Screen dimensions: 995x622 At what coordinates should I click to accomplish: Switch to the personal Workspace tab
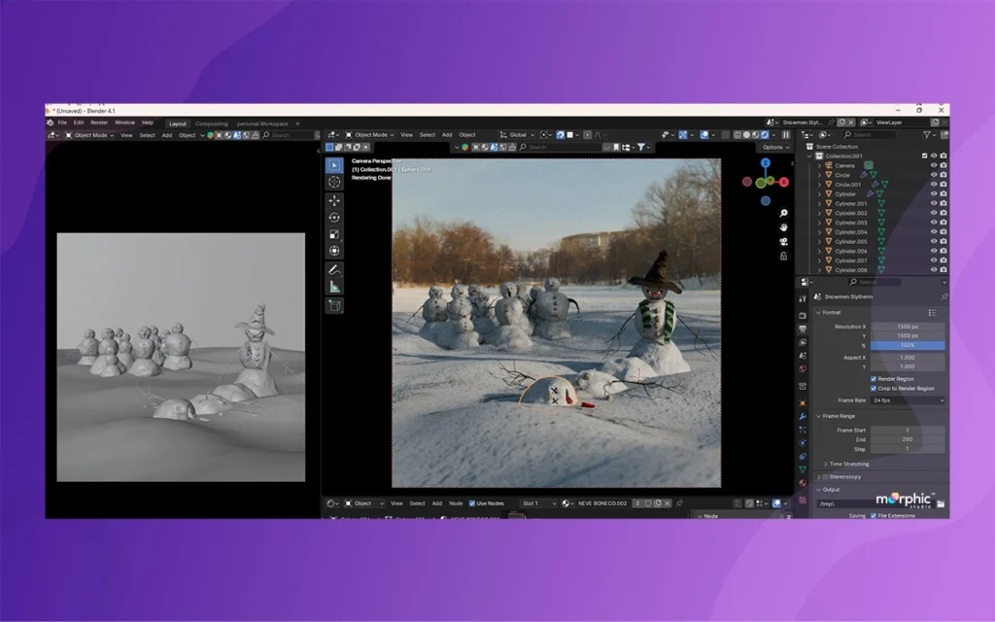point(262,123)
